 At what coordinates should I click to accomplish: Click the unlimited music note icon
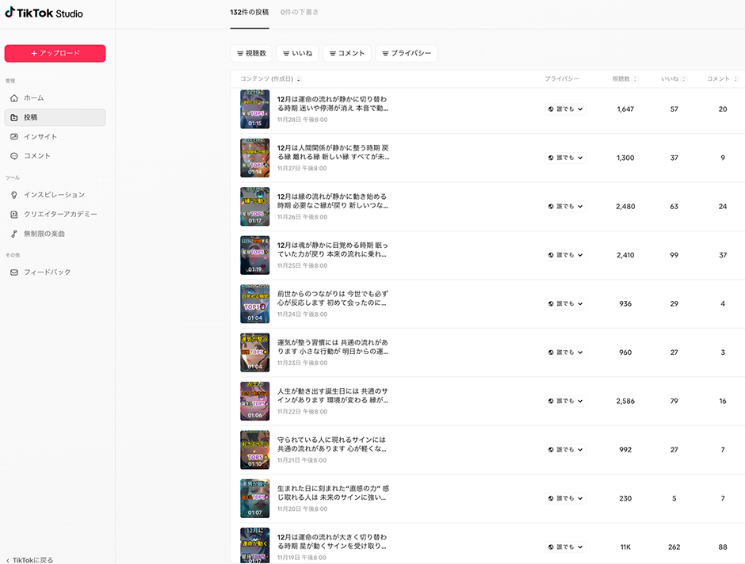(x=14, y=234)
